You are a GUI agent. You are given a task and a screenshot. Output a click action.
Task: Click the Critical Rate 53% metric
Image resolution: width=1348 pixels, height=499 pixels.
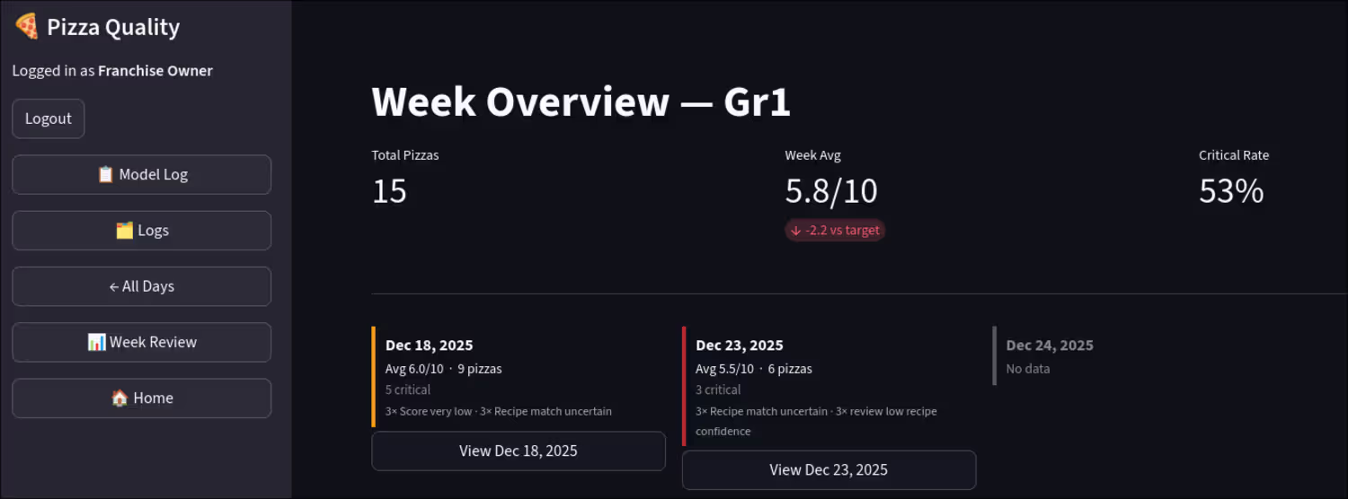1233,180
